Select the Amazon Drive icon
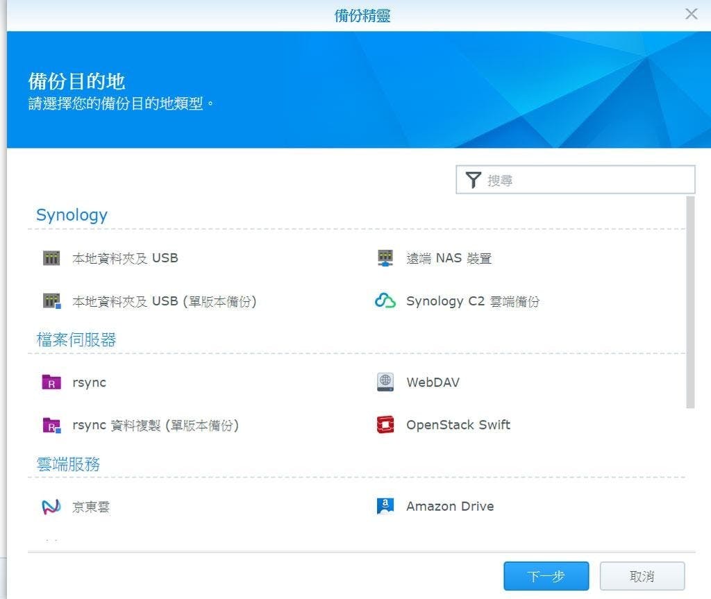711x599 pixels. click(385, 506)
